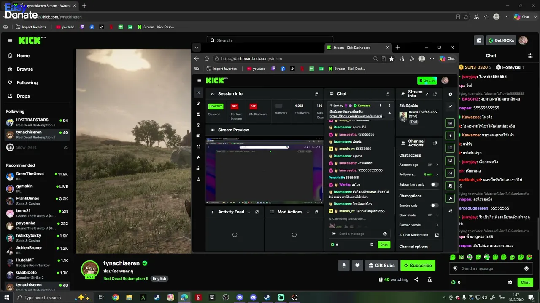
Task: Open AI Chat Moderation link
Action: (419, 235)
